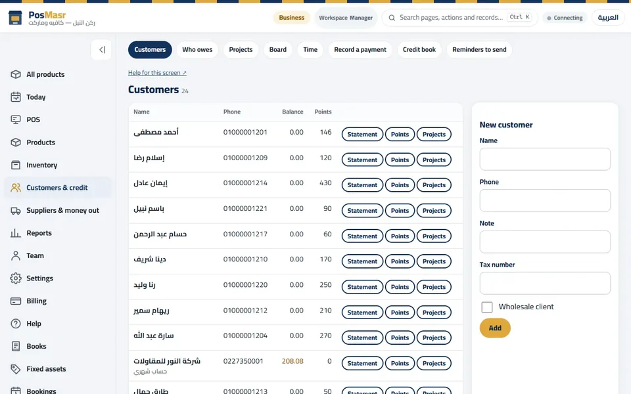631x394 pixels.
Task: Click the Suppliers truck icon
Action: (16, 210)
